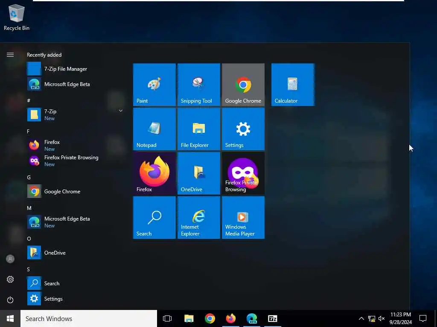
Task: Open Task View on the taskbar
Action: pos(167,318)
